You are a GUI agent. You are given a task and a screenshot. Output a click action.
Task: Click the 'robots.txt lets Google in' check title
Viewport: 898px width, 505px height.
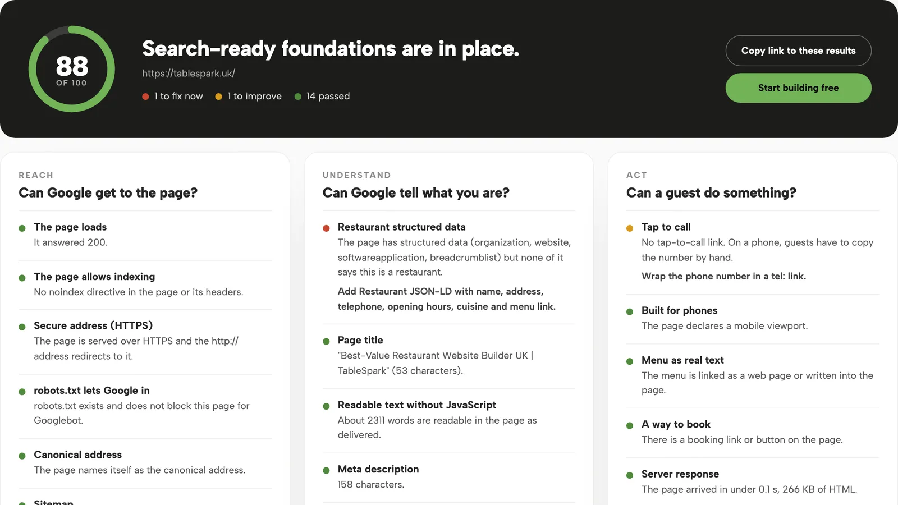click(x=91, y=391)
